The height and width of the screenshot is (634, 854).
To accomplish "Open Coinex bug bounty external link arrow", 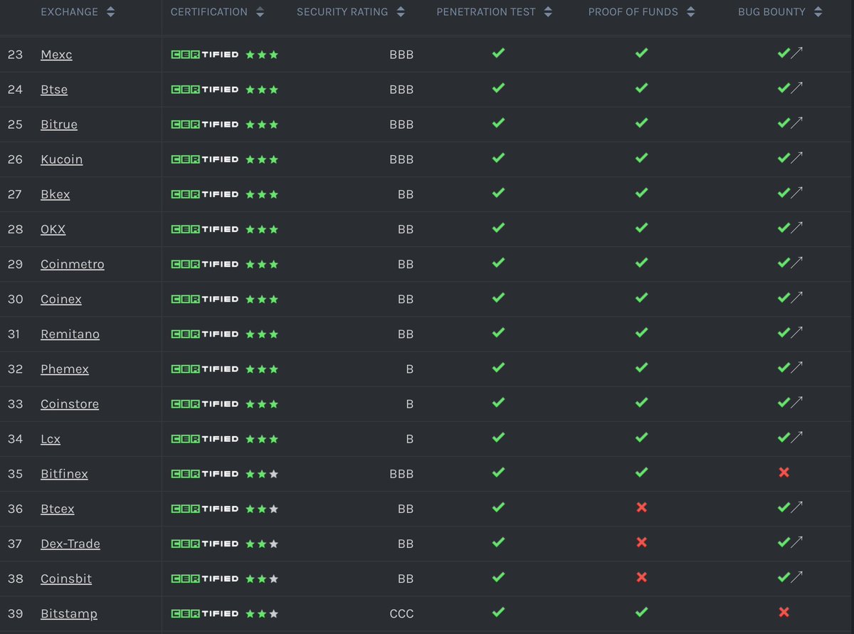I will click(x=797, y=297).
